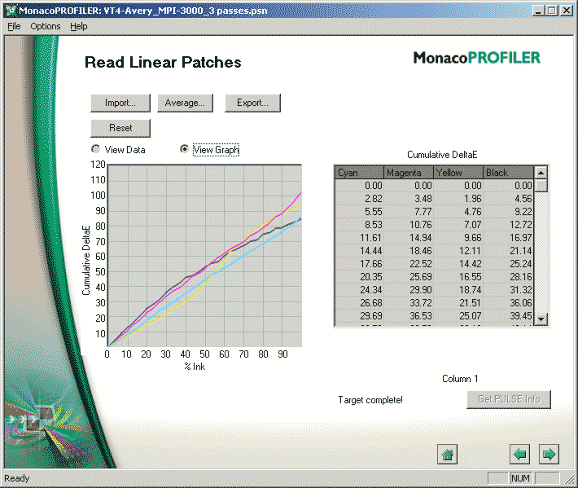Select the Magenta cell 7.77
The image size is (578, 488).
[409, 211]
